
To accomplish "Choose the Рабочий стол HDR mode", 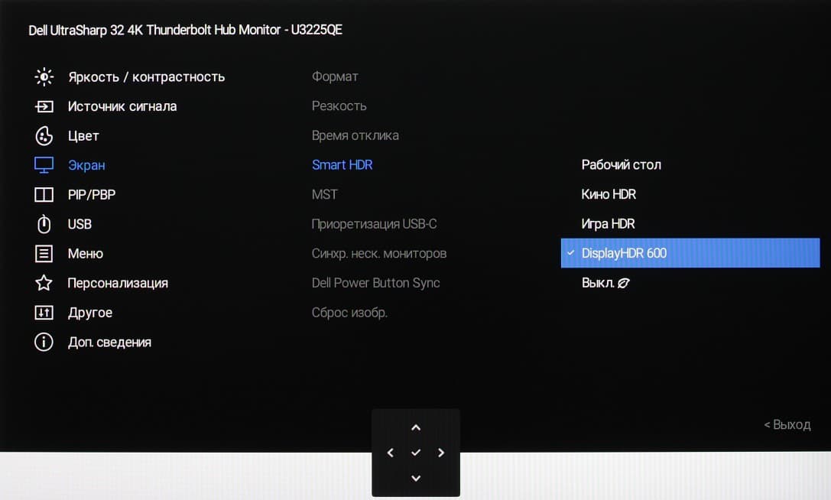I will (621, 165).
